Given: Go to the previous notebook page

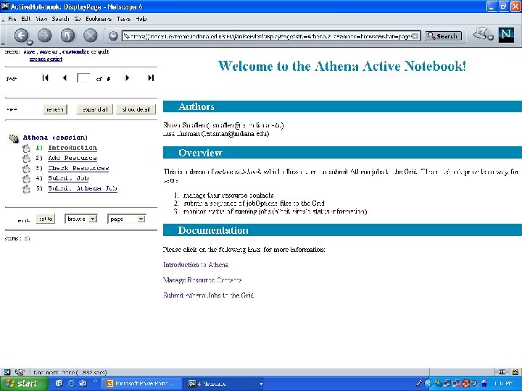Looking at the screenshot, I should pos(65,77).
